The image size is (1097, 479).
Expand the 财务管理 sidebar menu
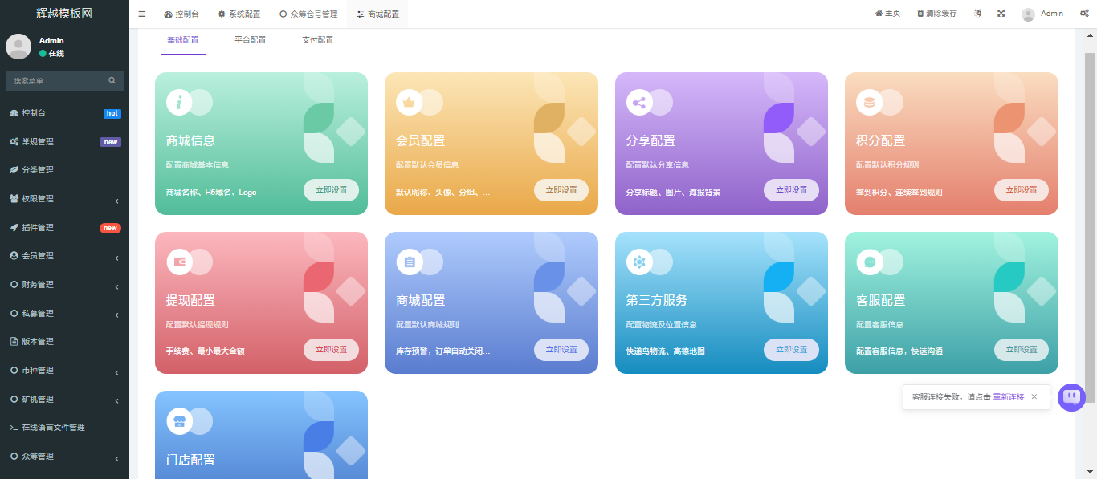[x=64, y=285]
